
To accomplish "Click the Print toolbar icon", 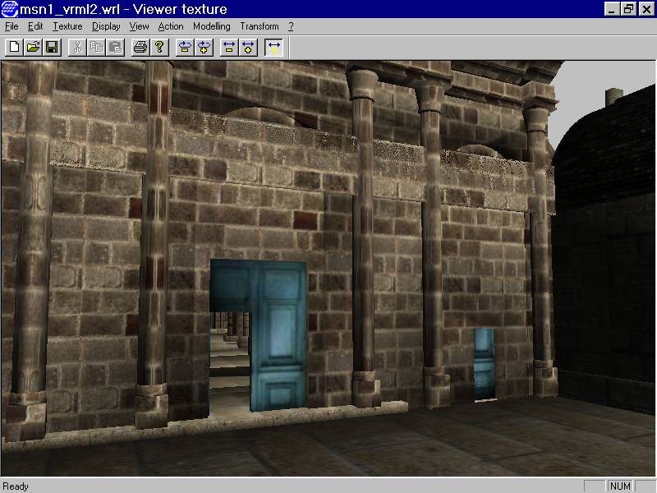I will (140, 47).
